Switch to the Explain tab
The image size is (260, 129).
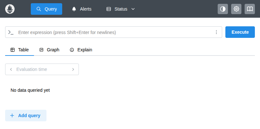[81, 50]
